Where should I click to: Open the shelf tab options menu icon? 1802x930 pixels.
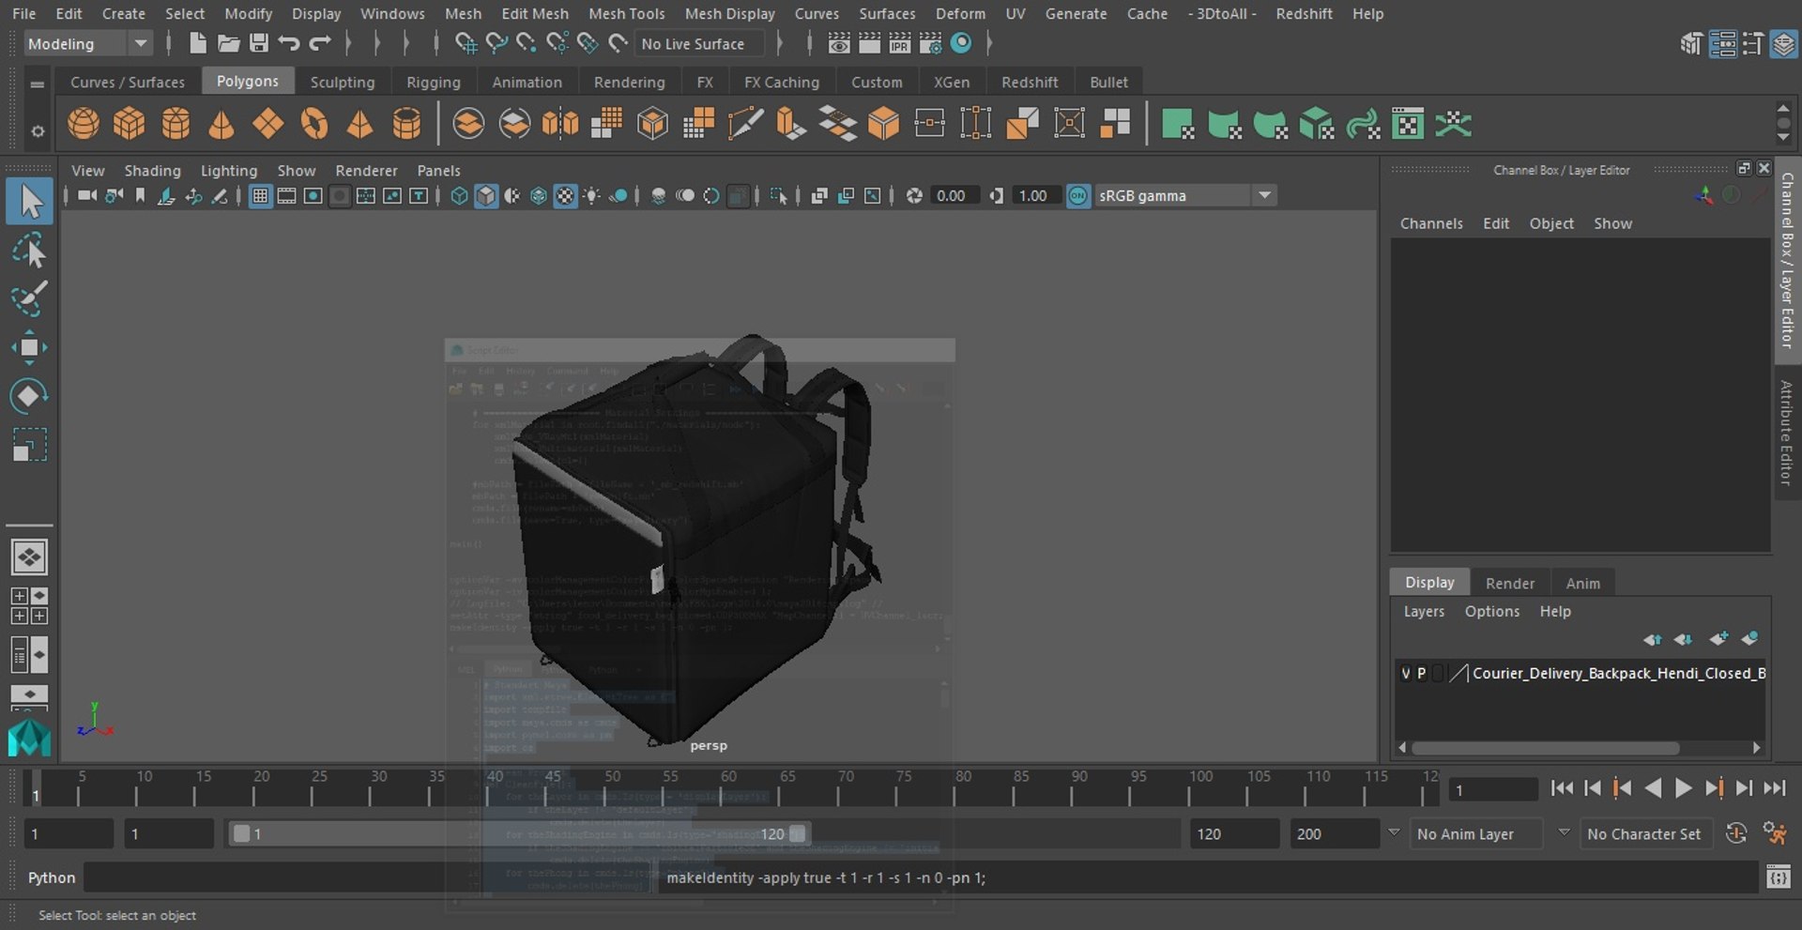[37, 84]
